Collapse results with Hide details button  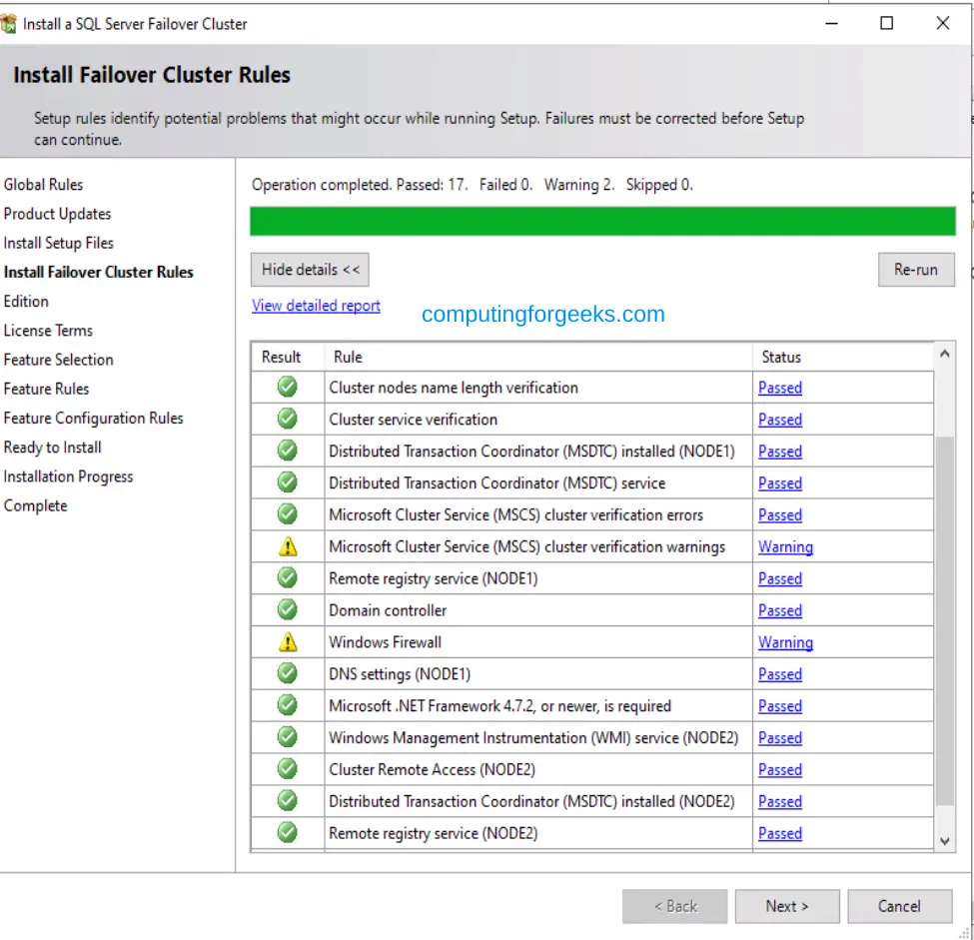pyautogui.click(x=310, y=270)
